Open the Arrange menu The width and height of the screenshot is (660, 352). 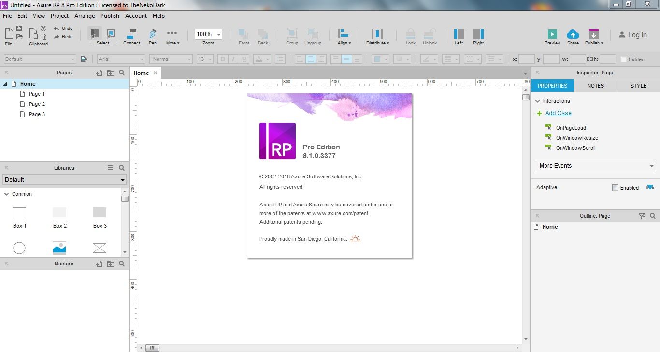85,16
